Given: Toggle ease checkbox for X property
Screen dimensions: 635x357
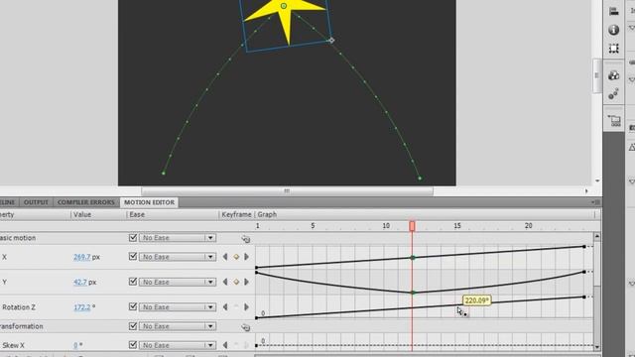Looking at the screenshot, I should (x=132, y=257).
